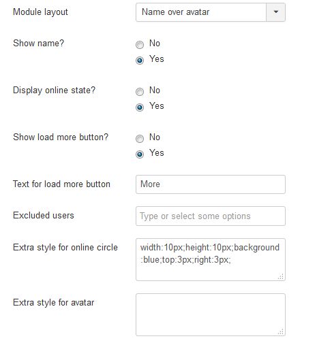Click the Module layout label
The width and height of the screenshot is (317, 345).
tap(40, 12)
